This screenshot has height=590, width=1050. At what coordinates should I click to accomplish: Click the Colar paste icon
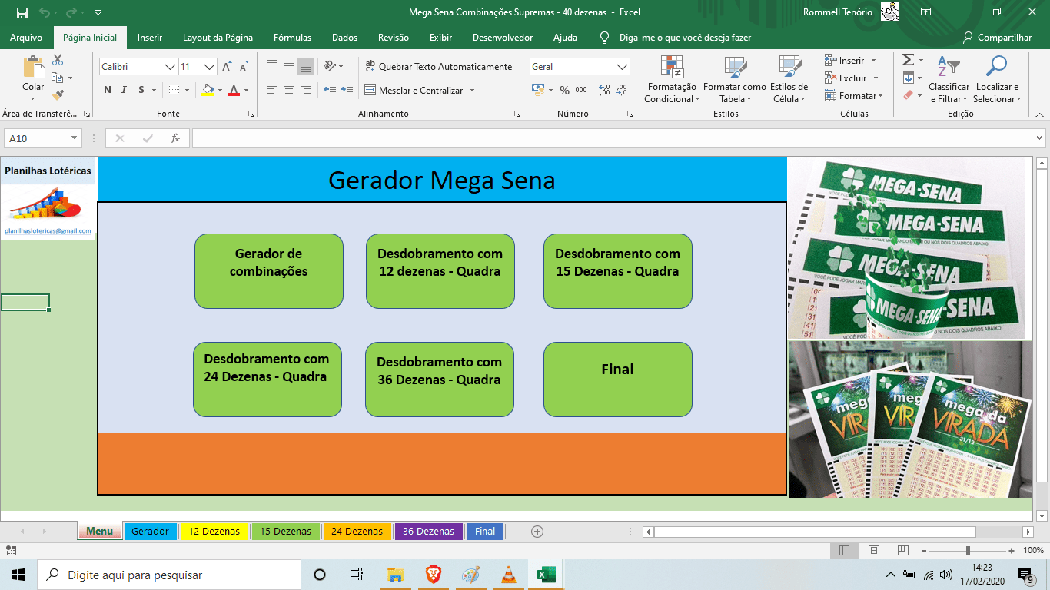pyautogui.click(x=33, y=68)
